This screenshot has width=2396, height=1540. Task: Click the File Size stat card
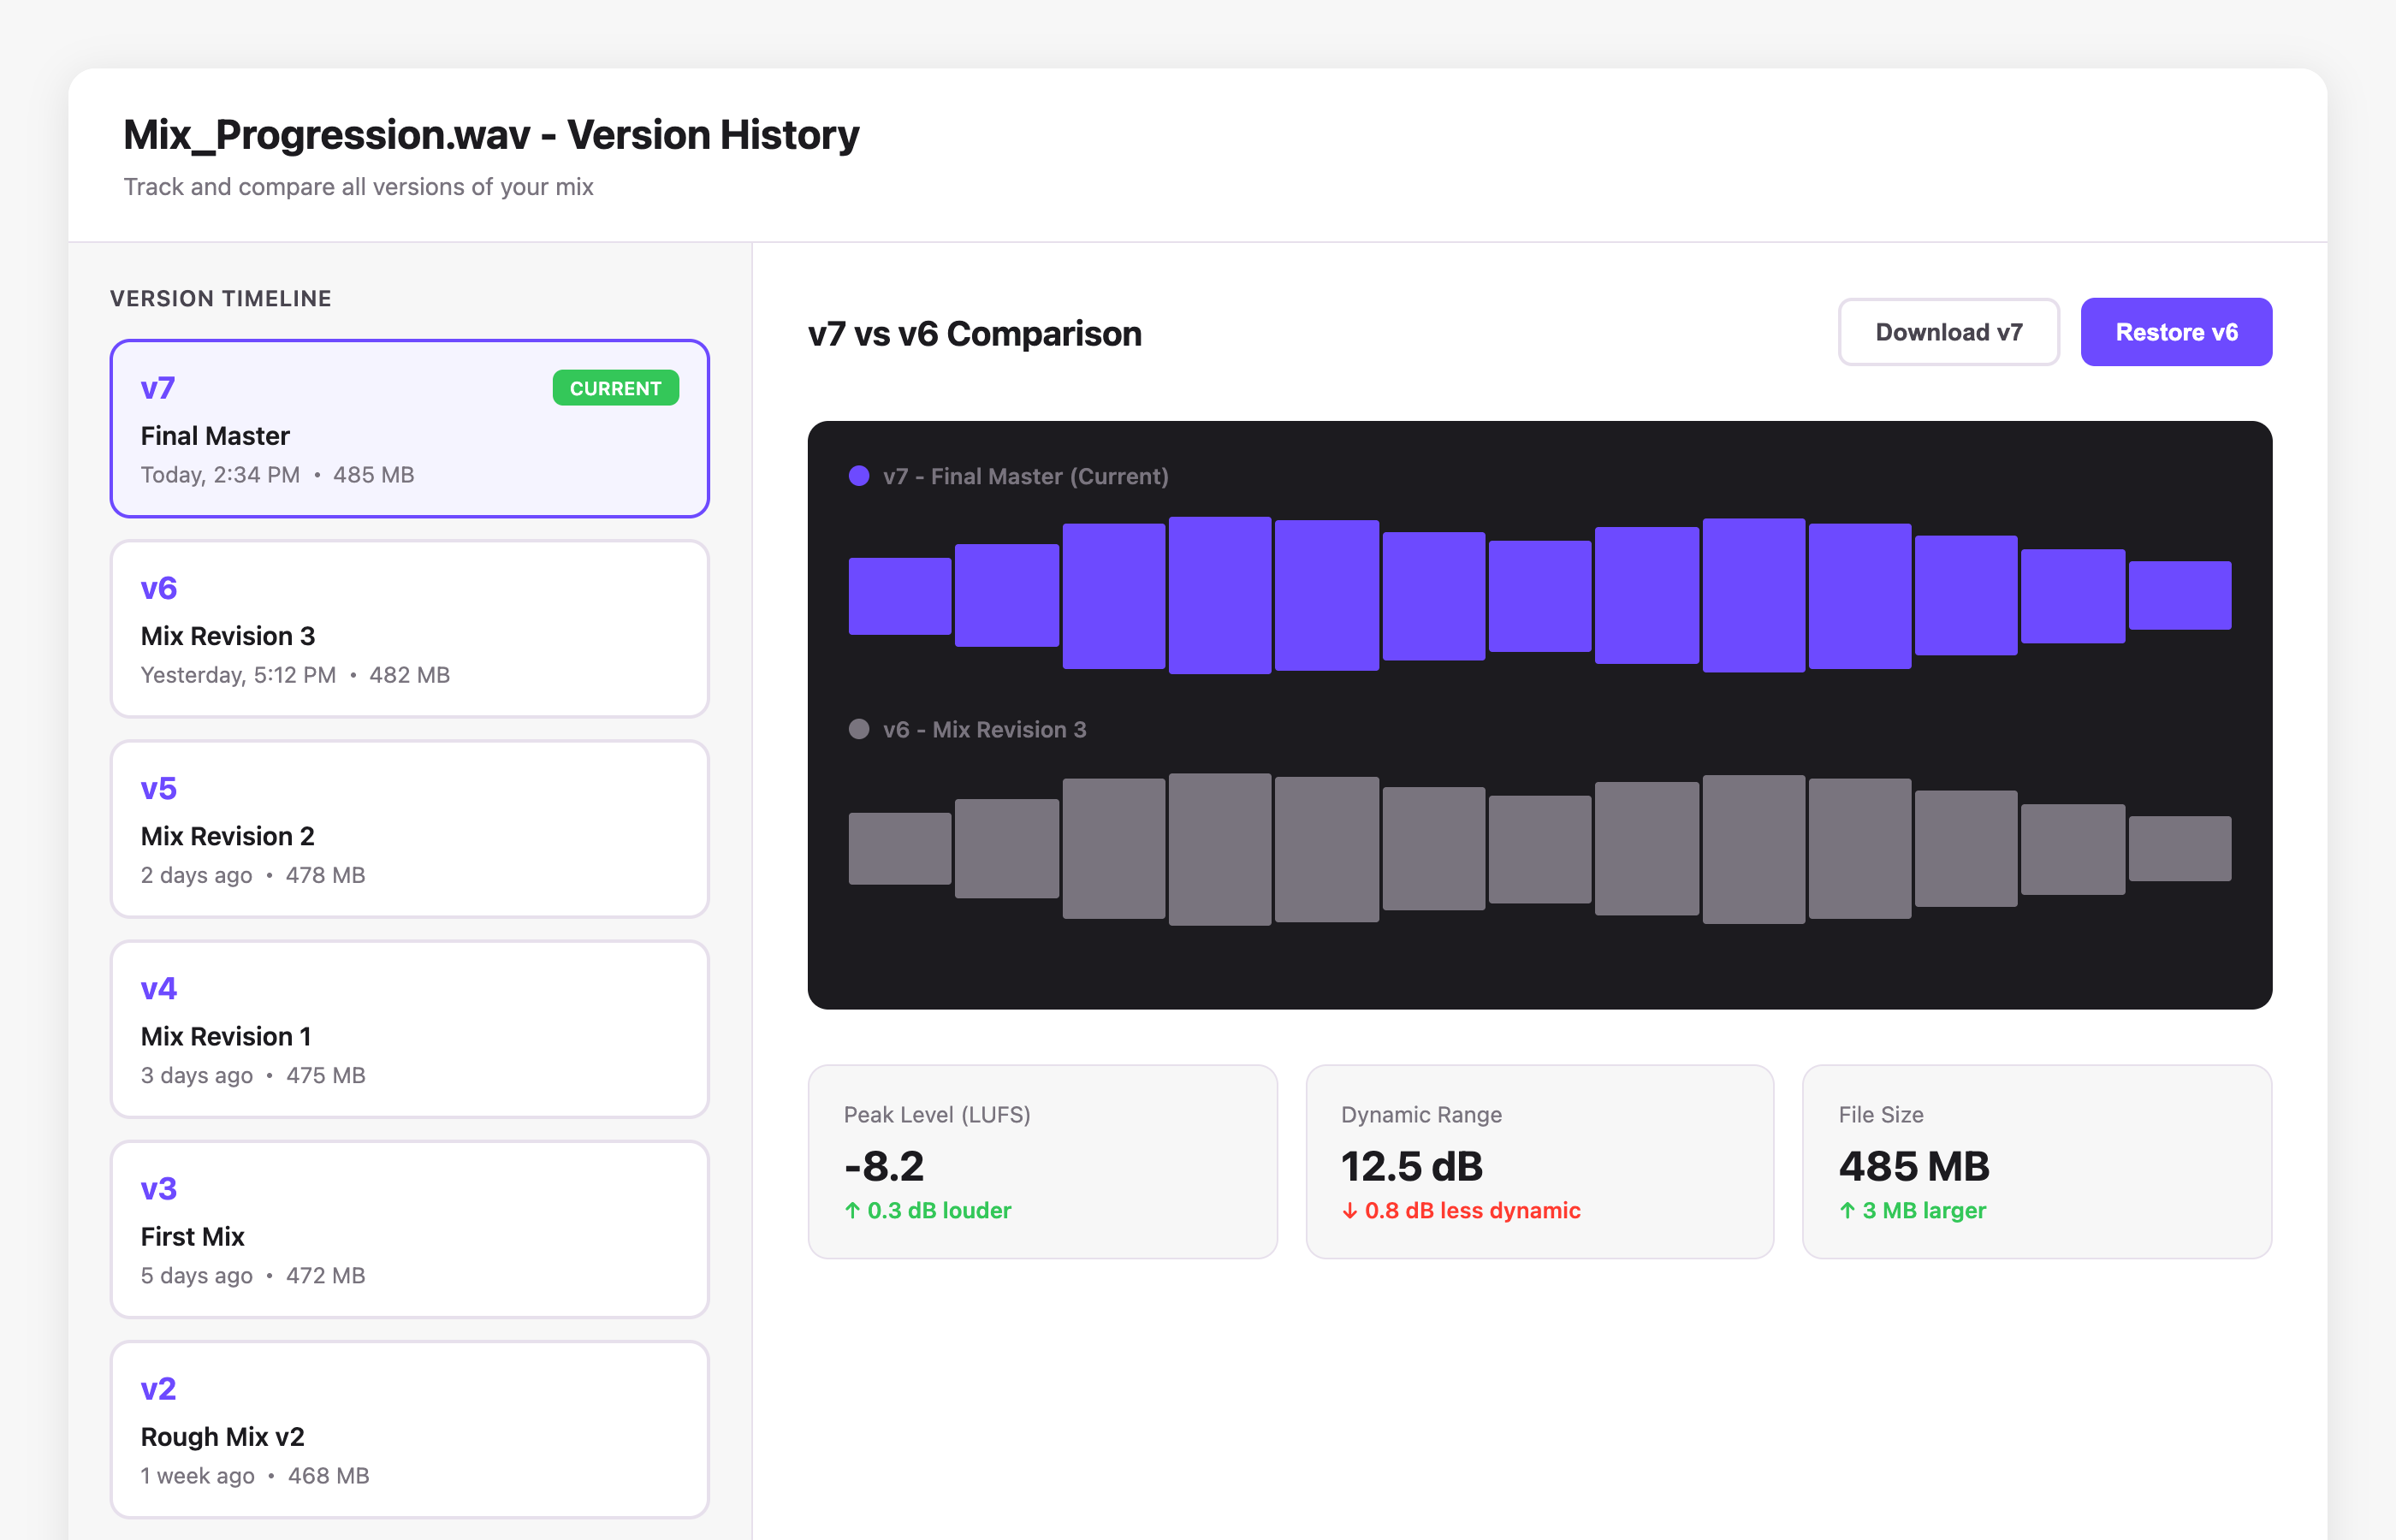tap(2036, 1161)
